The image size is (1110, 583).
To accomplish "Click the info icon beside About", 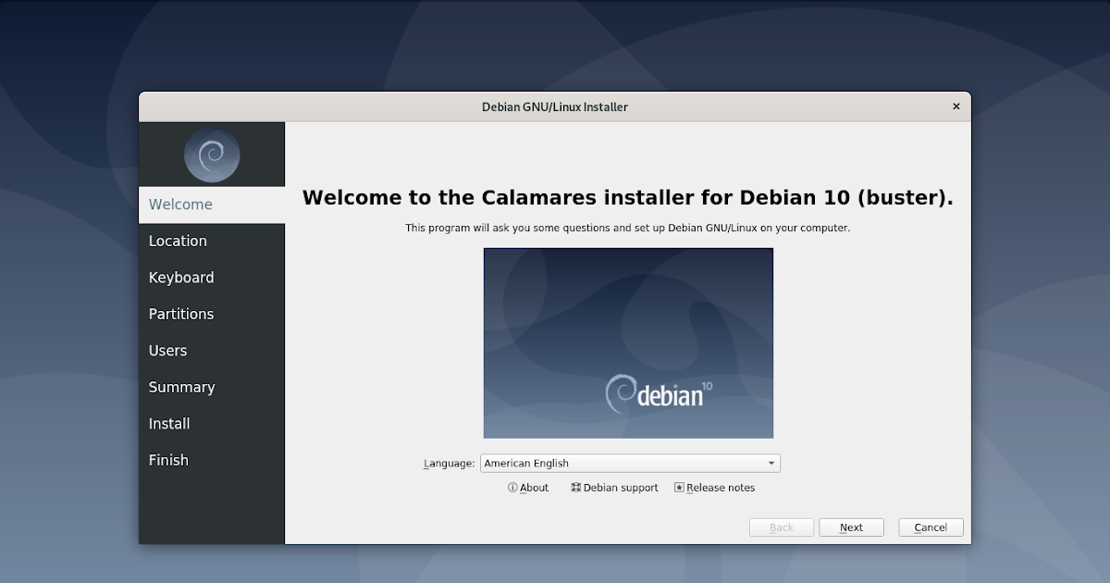I will pos(512,487).
